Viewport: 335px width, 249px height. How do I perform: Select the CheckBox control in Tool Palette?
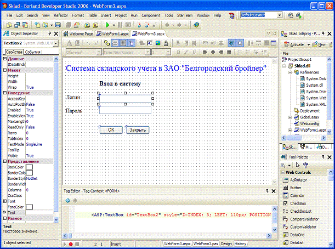pyautogui.click(x=298, y=203)
